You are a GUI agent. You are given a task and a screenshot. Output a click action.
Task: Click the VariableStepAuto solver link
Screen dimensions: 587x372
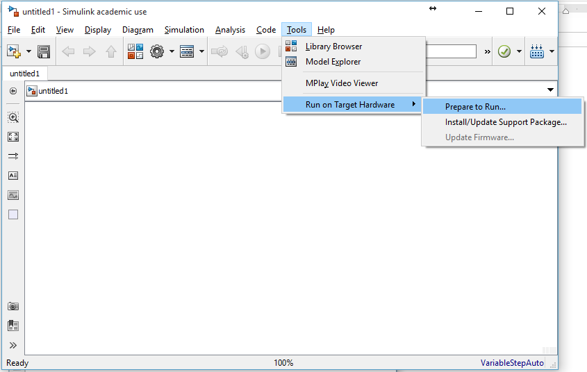tap(512, 363)
